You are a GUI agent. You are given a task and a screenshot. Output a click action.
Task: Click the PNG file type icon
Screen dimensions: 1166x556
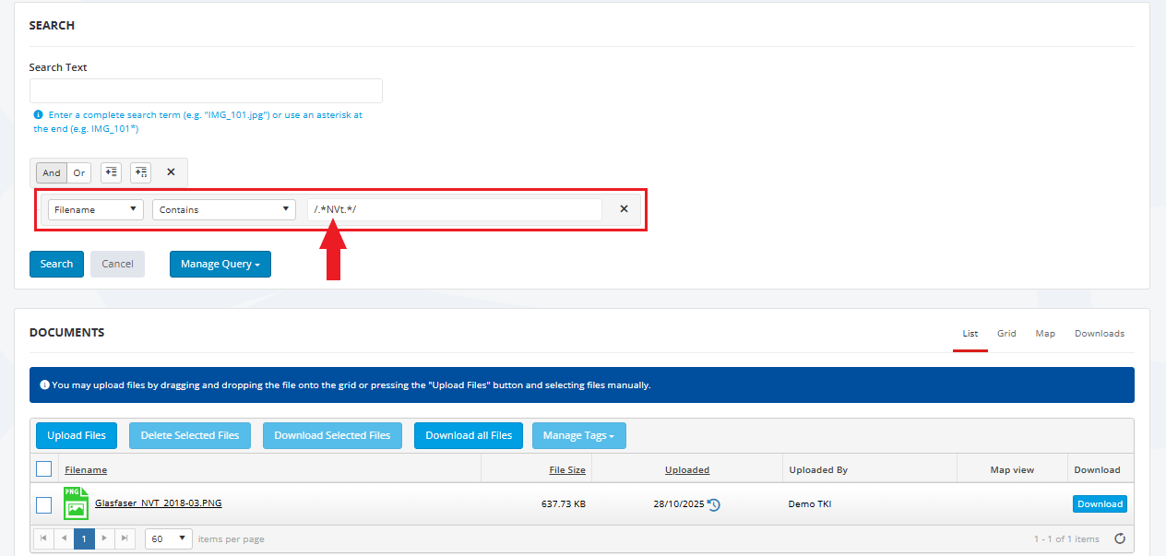pyautogui.click(x=76, y=504)
